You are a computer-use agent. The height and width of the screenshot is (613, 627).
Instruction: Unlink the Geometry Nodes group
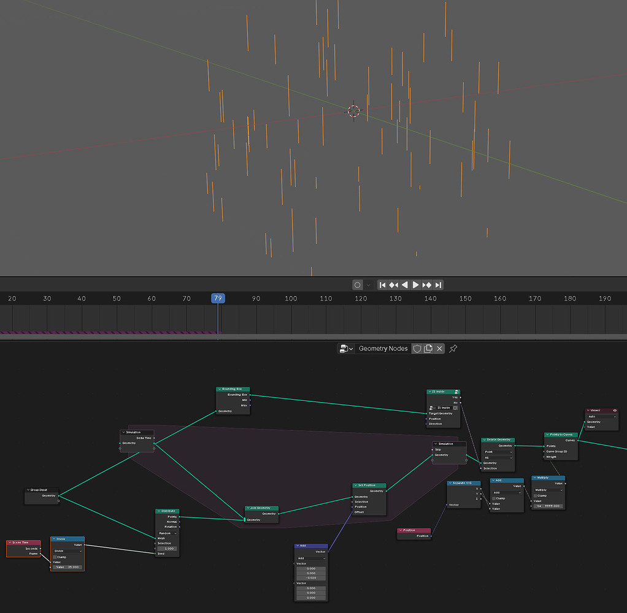(x=439, y=349)
